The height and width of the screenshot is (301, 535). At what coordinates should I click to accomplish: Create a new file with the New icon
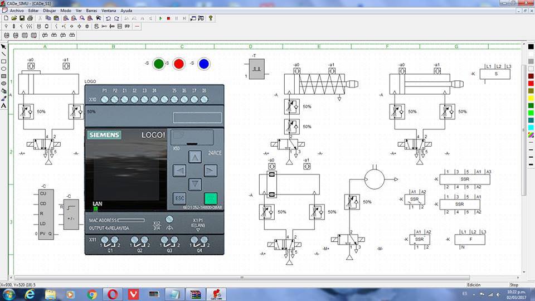pos(6,18)
